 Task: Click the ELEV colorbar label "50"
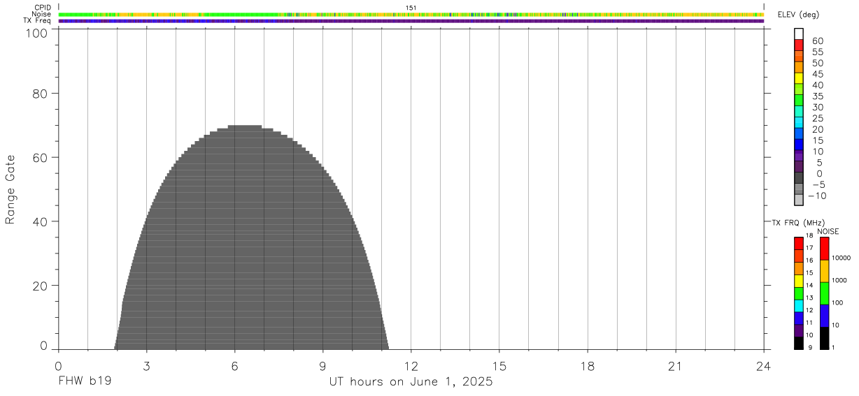pos(818,64)
